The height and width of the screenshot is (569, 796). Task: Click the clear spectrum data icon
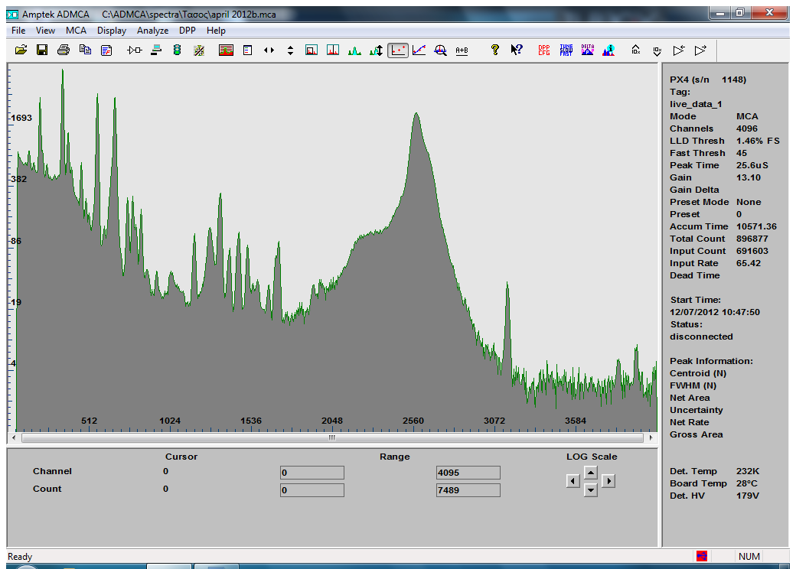199,50
